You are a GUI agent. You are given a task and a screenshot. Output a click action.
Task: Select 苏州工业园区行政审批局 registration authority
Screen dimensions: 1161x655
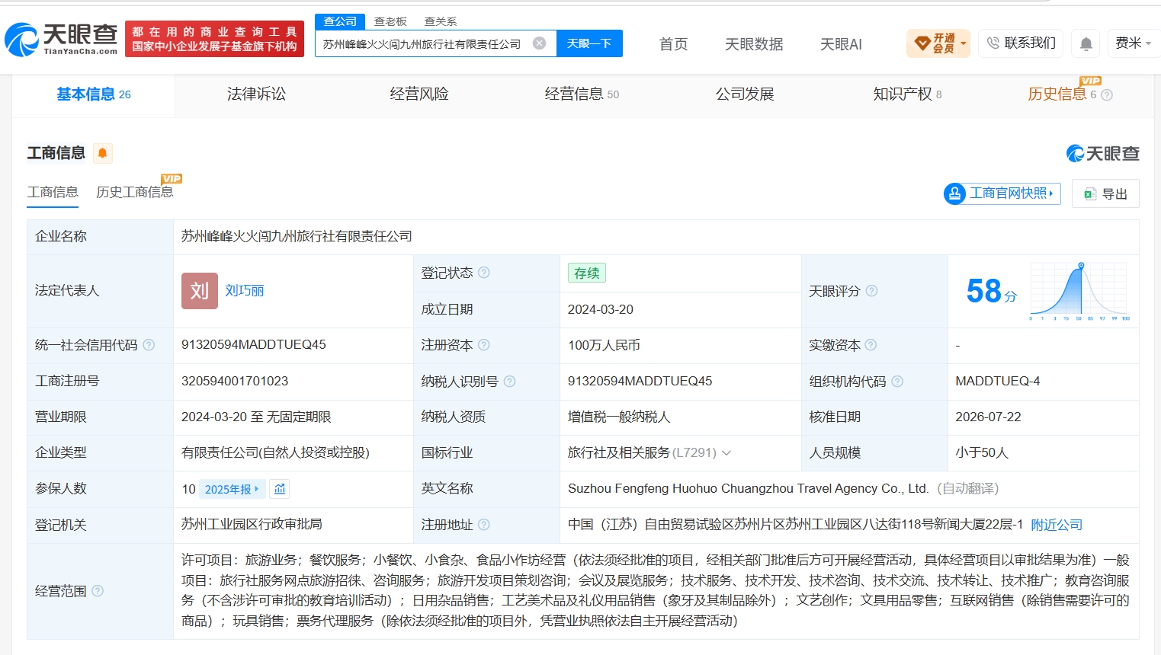pyautogui.click(x=252, y=524)
